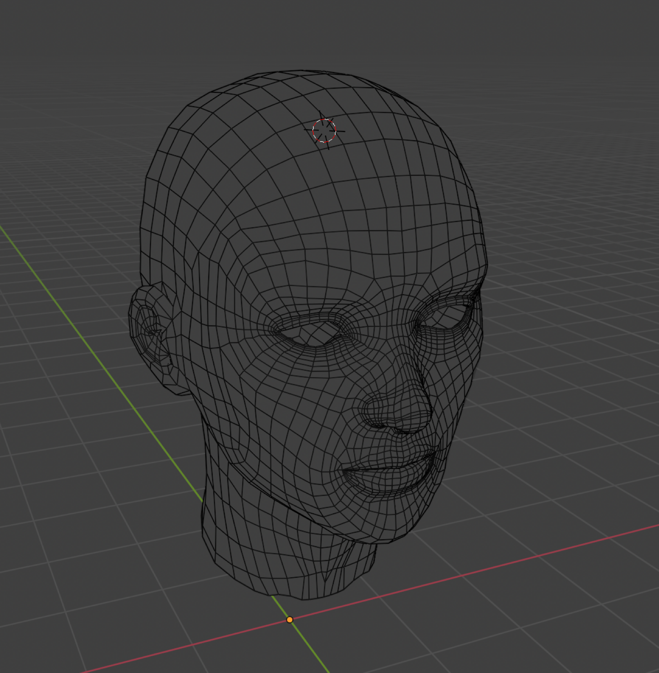Click the 3D cursor on the forehead
Image resolution: width=659 pixels, height=673 pixels.
click(324, 130)
